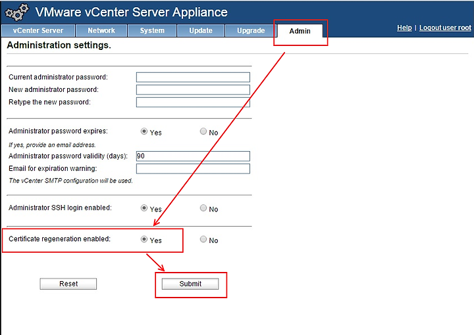Disable Administrator SSH login with No
The width and height of the screenshot is (474, 335).
point(203,208)
